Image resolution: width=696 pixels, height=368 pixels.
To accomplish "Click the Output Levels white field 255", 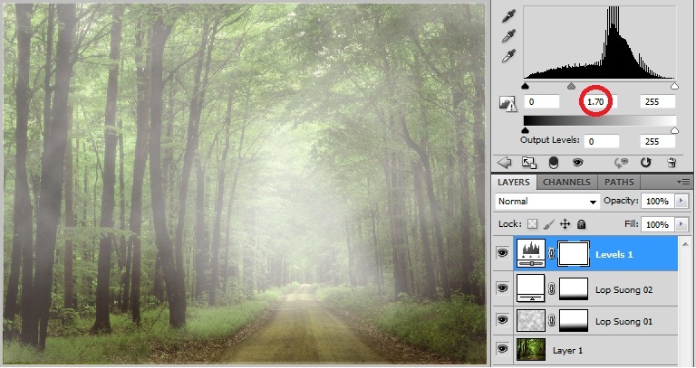I will (x=658, y=141).
